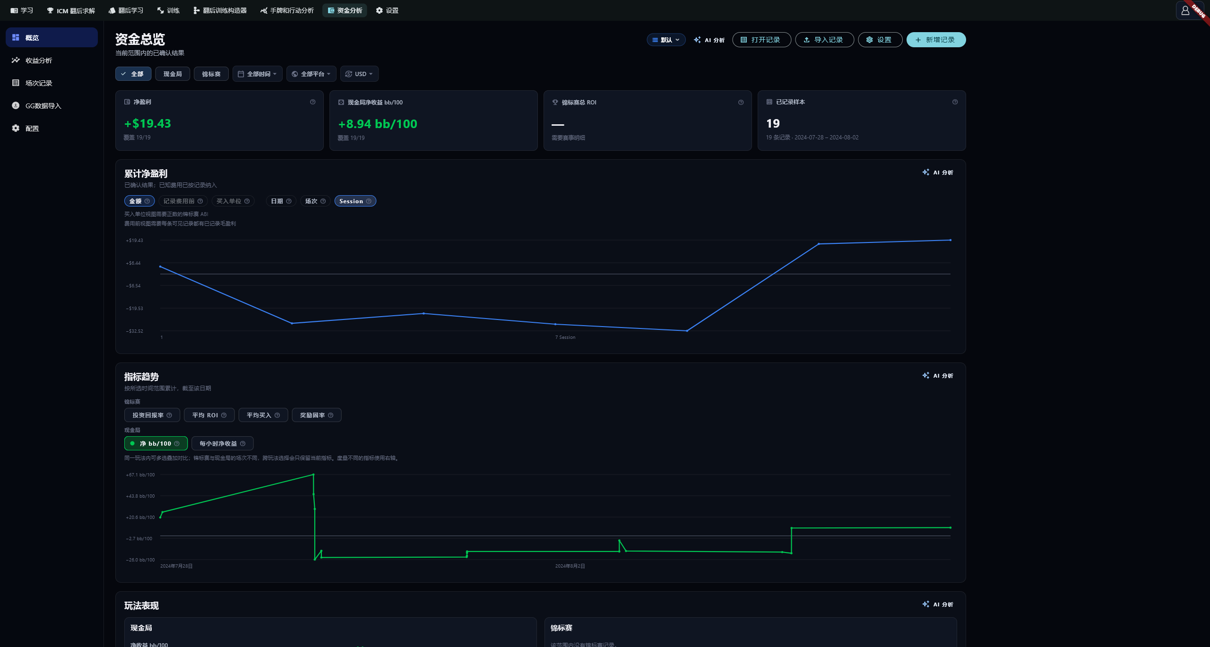Select the 场次 grouping chip
Screen dimensions: 1210x647
tap(315, 201)
